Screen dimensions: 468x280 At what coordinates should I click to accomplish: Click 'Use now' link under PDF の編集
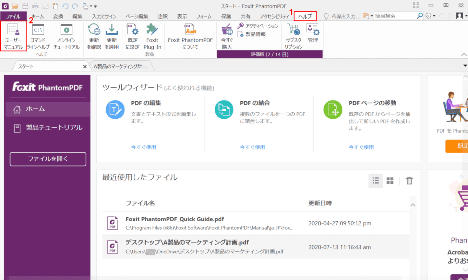coord(143,147)
